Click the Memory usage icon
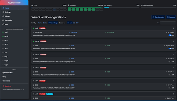177x101 pixels. coord(105,5)
